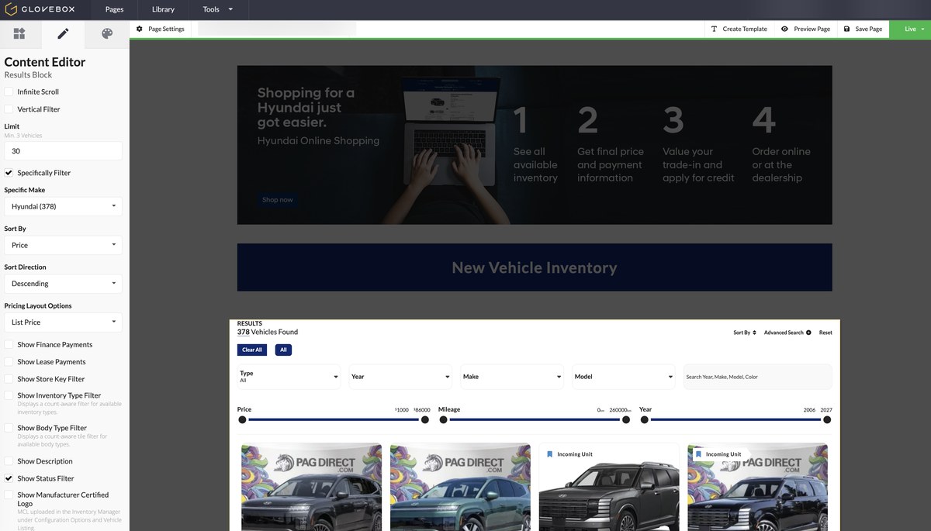Open the Specific Make Hyundai dropdown
931x531 pixels.
point(63,206)
